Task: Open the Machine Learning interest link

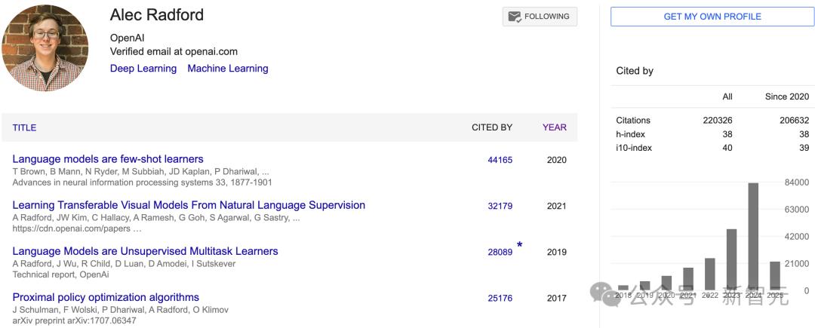Action: [228, 69]
